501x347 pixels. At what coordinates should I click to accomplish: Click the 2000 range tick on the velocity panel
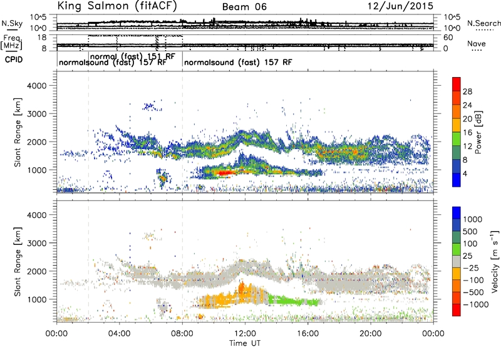pyautogui.click(x=36, y=271)
